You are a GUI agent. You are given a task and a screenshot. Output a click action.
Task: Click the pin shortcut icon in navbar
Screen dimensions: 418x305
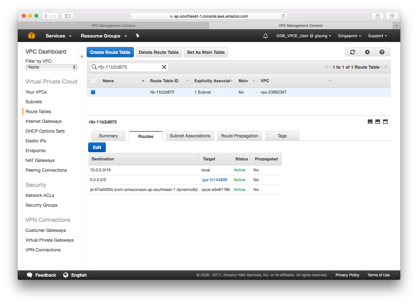(138, 36)
